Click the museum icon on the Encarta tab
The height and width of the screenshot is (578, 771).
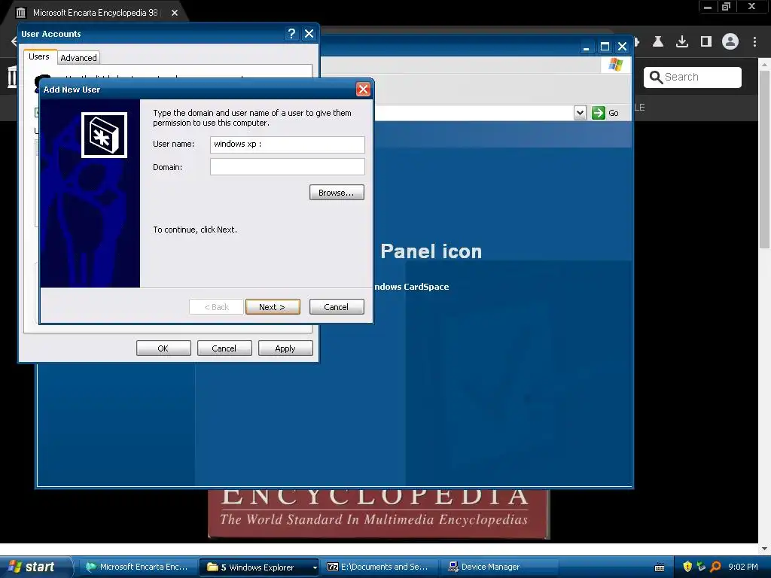click(20, 13)
